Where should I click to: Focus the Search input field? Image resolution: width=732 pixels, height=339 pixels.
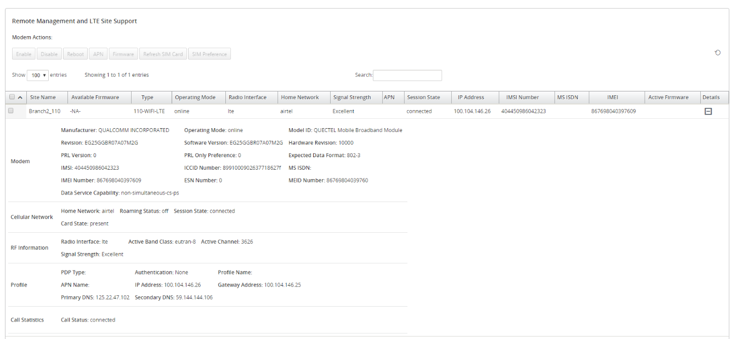point(407,76)
